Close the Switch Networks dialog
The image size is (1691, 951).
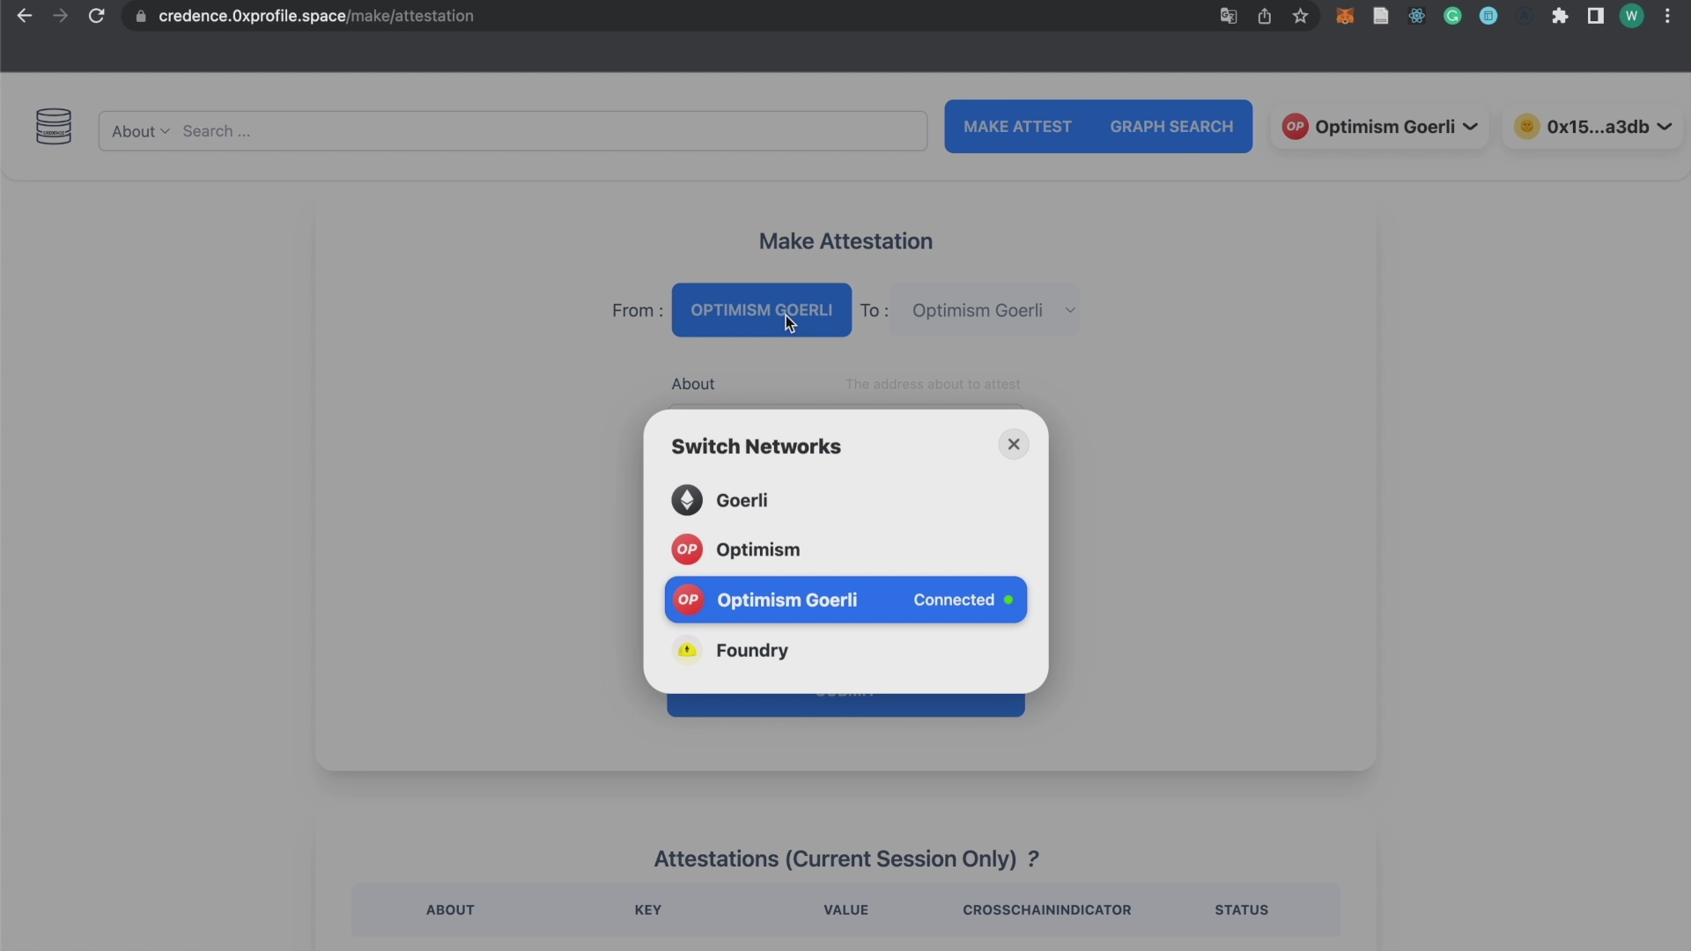pyautogui.click(x=1014, y=445)
